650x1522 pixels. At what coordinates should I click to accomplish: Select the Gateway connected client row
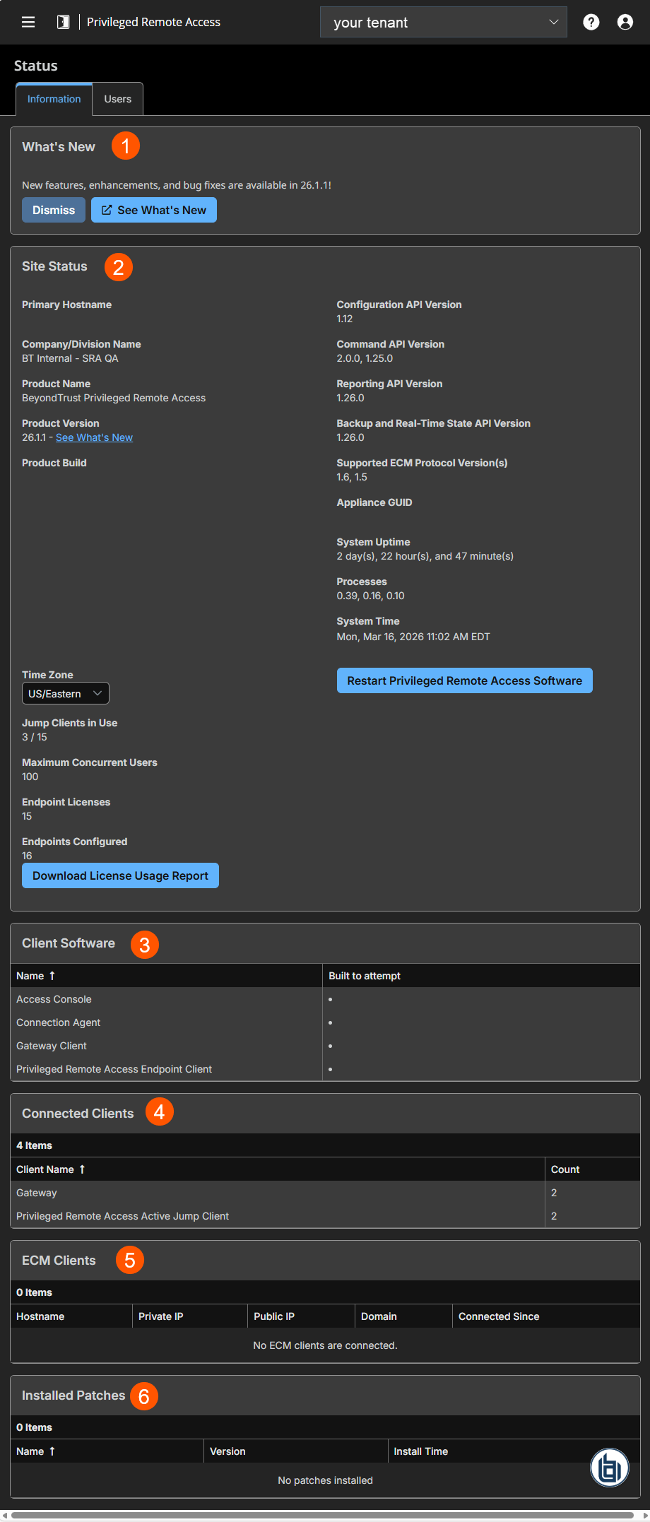[x=325, y=1193]
